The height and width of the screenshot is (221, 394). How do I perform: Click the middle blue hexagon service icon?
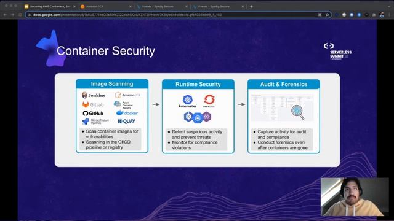[x=198, y=118]
